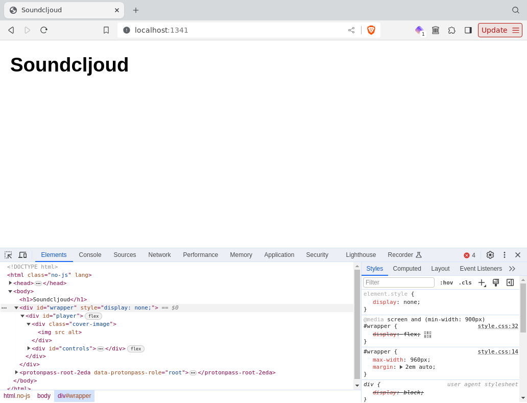This screenshot has height=403, width=527.
Task: Select the h1 Soundcljoud line
Action: [x=53, y=299]
